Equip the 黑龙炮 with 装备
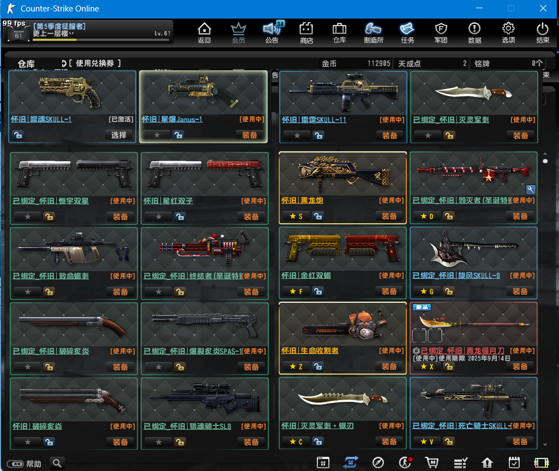 [389, 216]
